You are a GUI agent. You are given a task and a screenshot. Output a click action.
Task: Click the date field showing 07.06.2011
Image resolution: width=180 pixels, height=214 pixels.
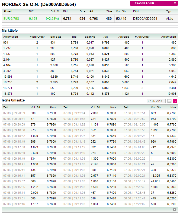156,101
